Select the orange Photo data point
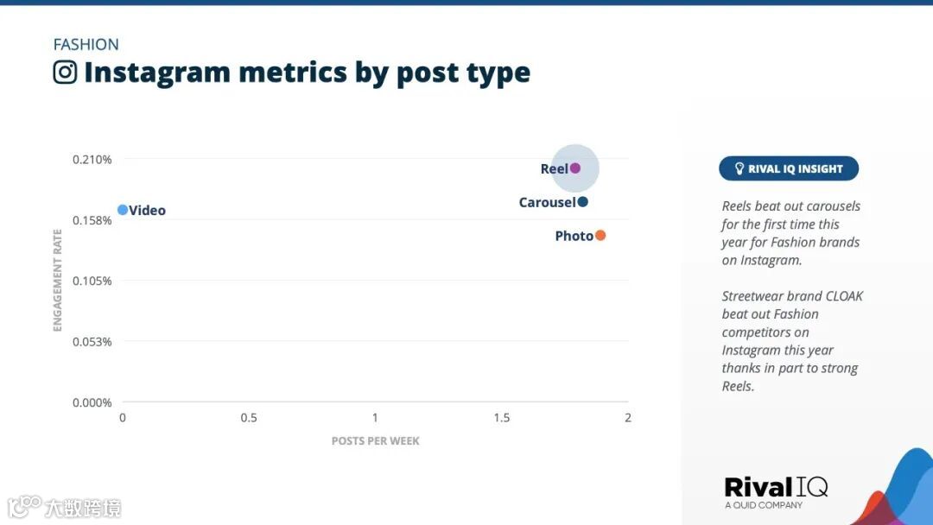 point(600,236)
